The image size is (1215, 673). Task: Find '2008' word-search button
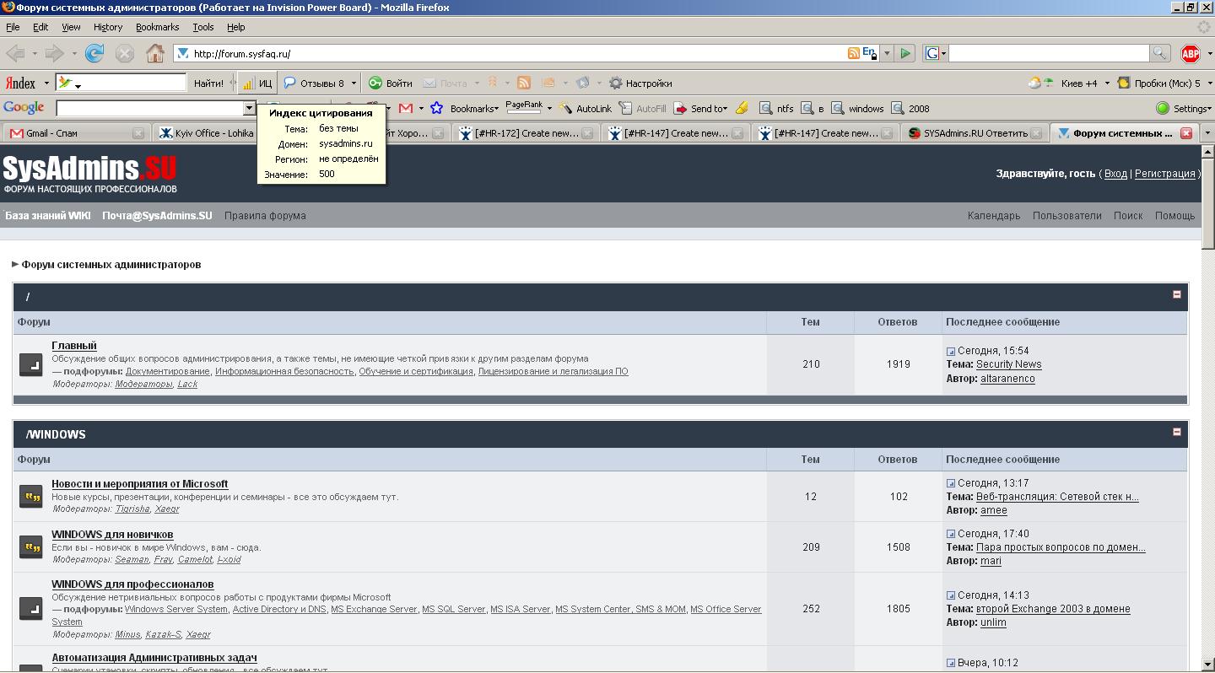coord(910,108)
